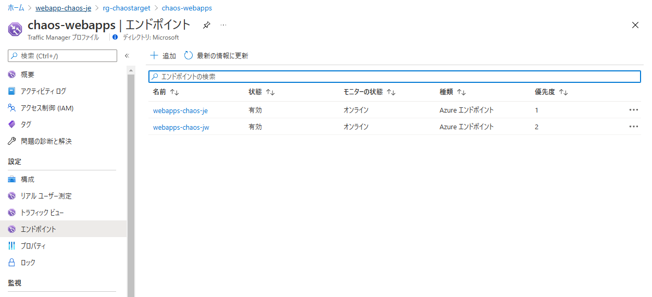This screenshot has height=297, width=652.
Task: Click オンライン monitor status of webapps-chaos-jw
Action: point(356,127)
